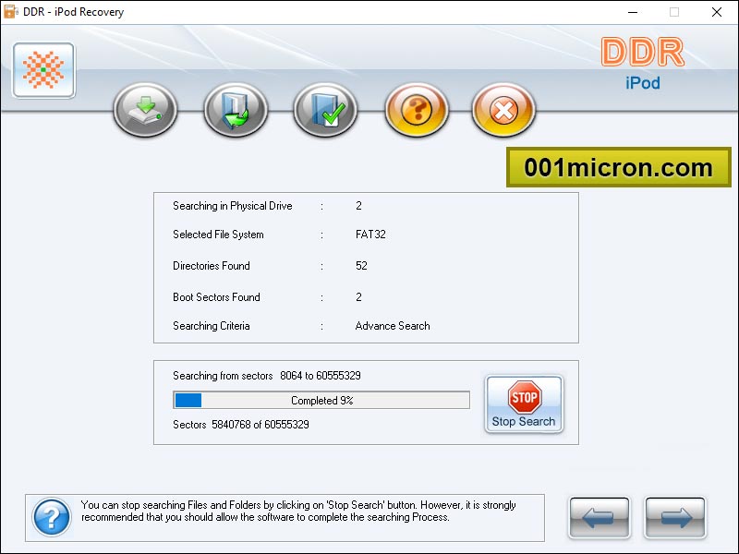Click the DDR app logo icon in top-left corner

point(42,69)
